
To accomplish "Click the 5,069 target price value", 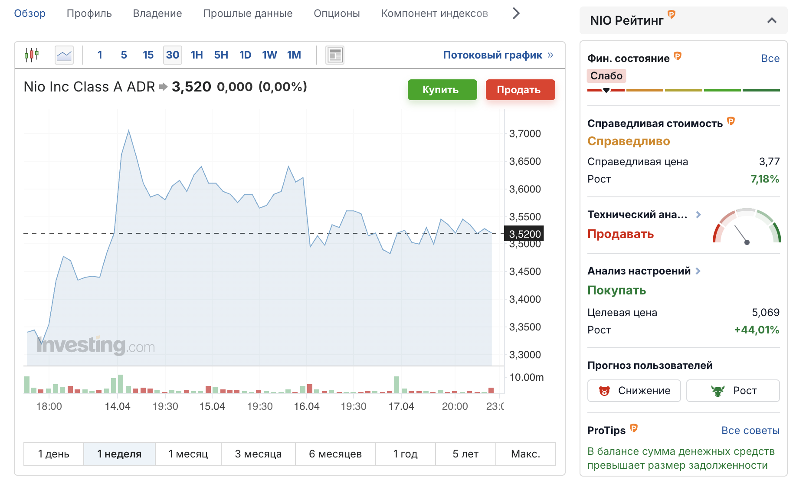I will pyautogui.click(x=765, y=313).
